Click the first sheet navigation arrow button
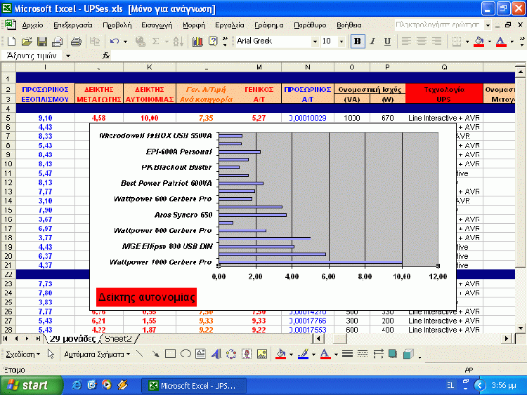This screenshot has width=527, height=395. [x=6, y=339]
